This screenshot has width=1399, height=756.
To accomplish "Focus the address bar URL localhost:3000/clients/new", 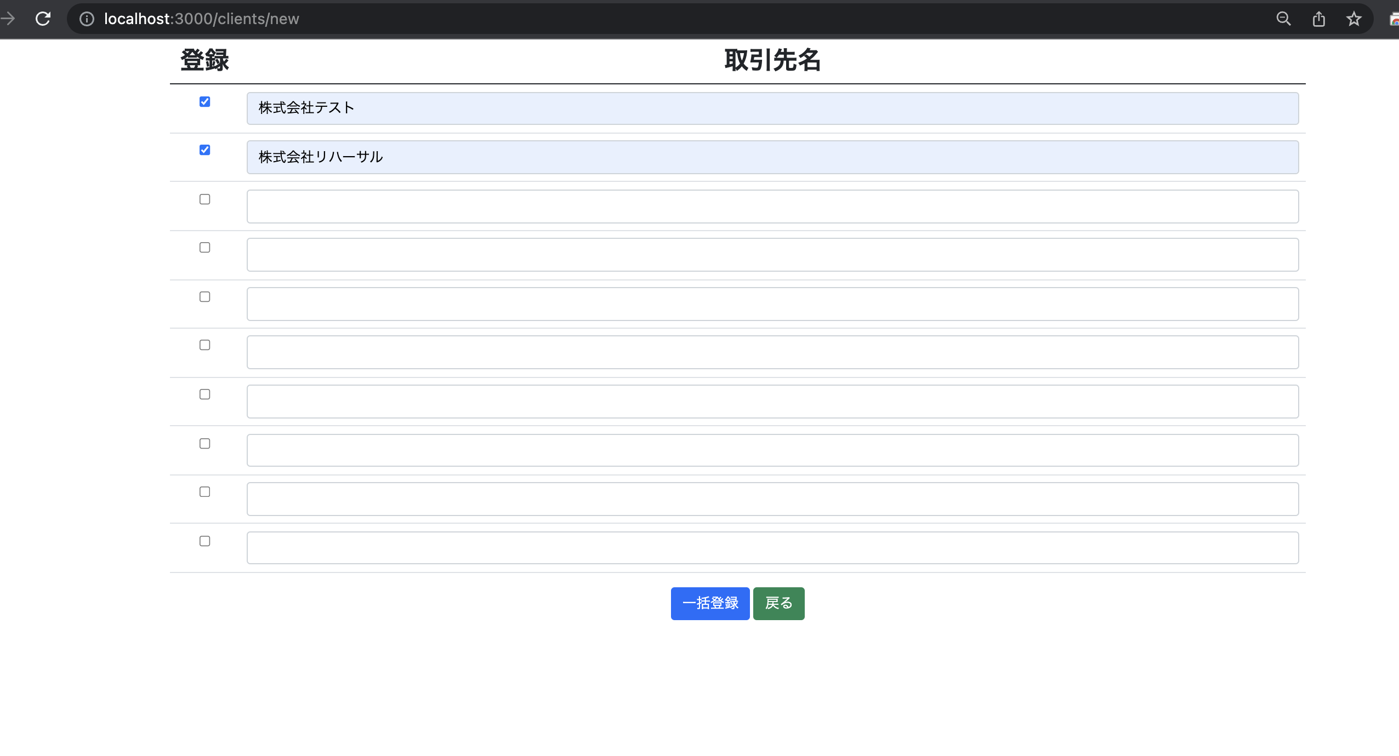I will tap(201, 19).
